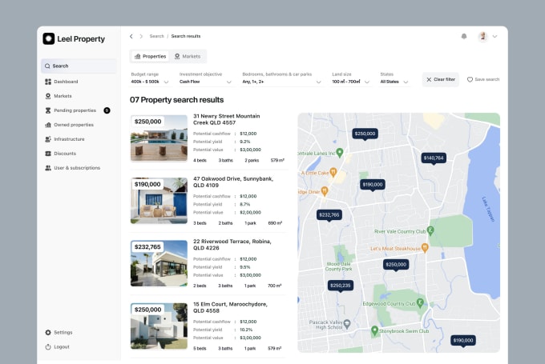Click River Vale Country Club map pin
Image resolution: width=545 pixels, height=364 pixels.
click(x=430, y=230)
